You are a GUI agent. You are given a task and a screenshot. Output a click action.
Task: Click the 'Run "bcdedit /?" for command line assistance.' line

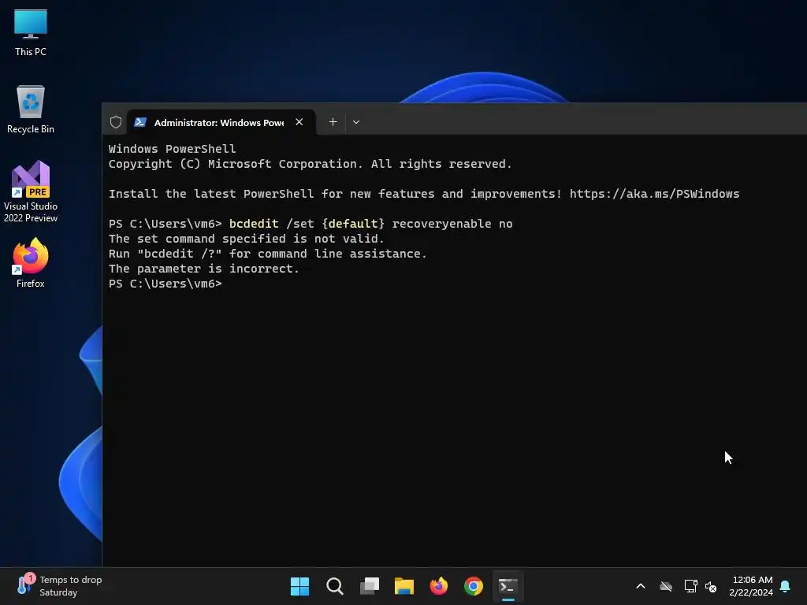coord(268,254)
